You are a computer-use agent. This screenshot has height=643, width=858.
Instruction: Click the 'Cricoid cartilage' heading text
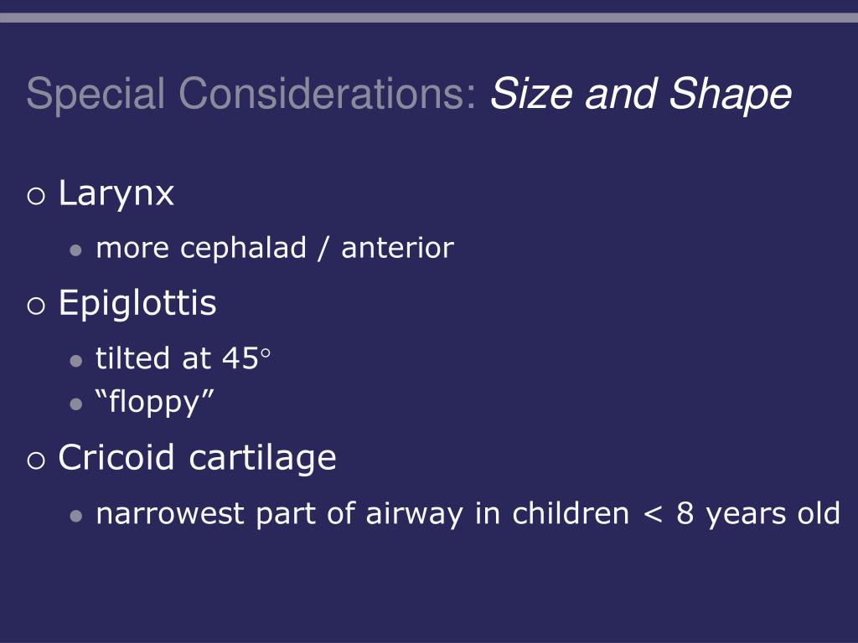coord(197,458)
